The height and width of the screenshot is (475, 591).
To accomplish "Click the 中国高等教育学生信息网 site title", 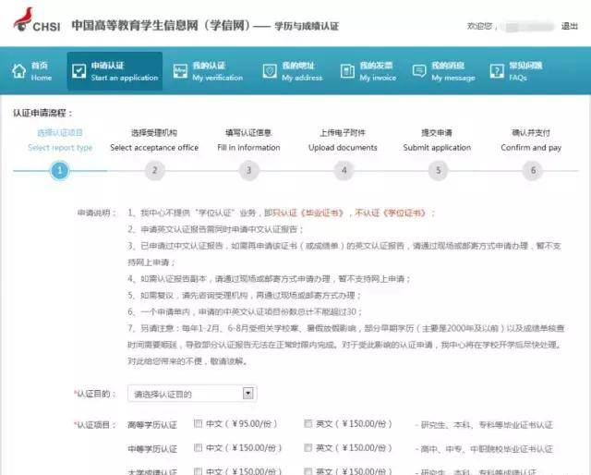I will (161, 25).
